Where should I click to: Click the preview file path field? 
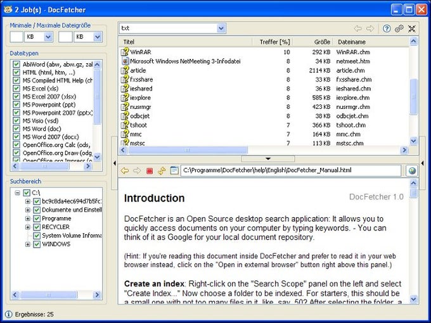(290, 170)
